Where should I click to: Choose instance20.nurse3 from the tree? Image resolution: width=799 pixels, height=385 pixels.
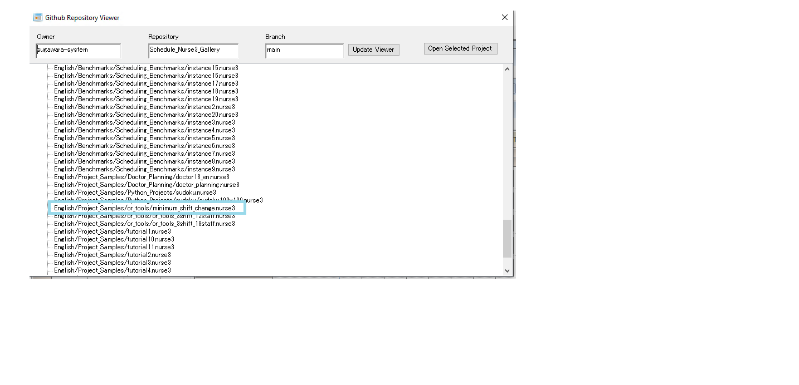[146, 115]
